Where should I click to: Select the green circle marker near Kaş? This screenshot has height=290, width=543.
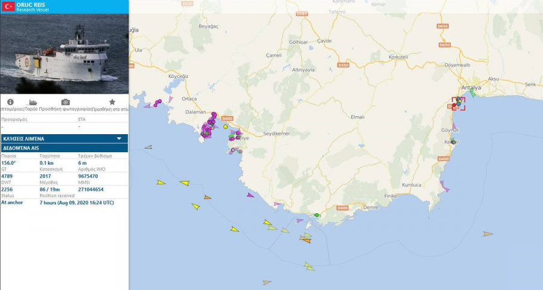pos(316,214)
